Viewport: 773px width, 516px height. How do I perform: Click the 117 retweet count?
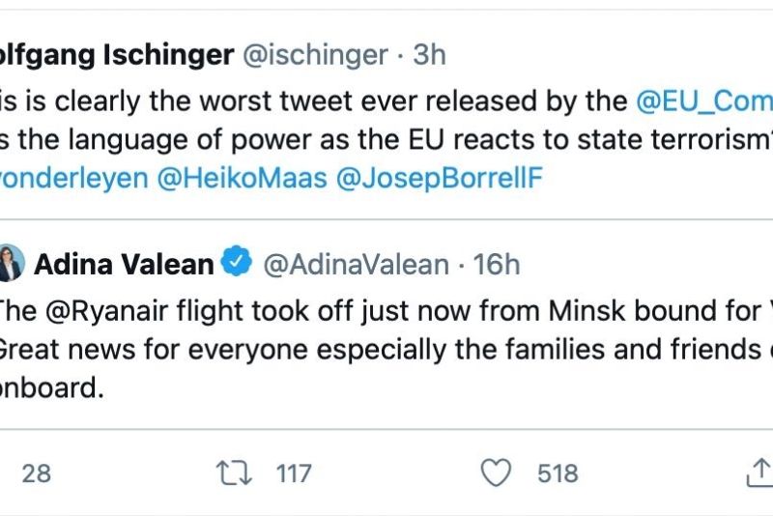pos(294,473)
